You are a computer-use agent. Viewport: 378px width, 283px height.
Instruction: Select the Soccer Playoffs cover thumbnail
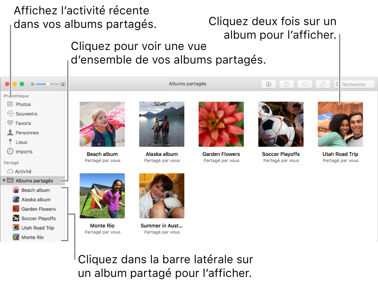281,124
